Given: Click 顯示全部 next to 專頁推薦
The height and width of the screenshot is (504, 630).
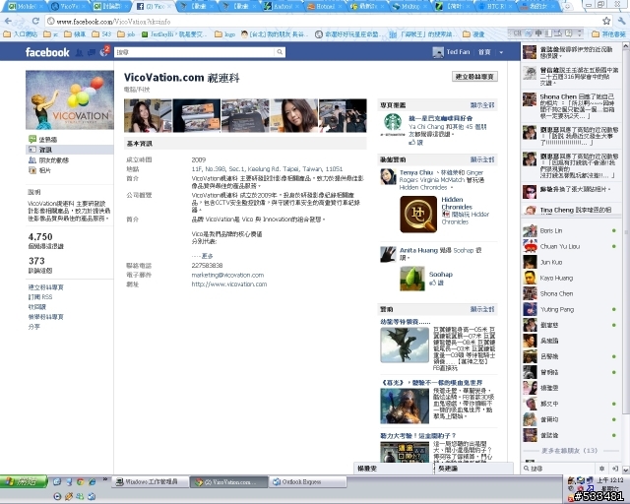Looking at the screenshot, I should click(482, 105).
